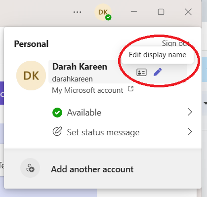Click the Personal heading
Screen dimensions: 207x197
[31, 44]
